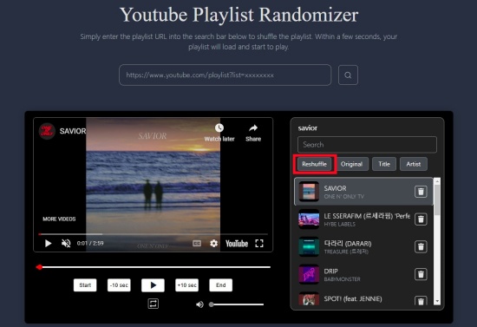Play video using YouTube player play icon

48,244
